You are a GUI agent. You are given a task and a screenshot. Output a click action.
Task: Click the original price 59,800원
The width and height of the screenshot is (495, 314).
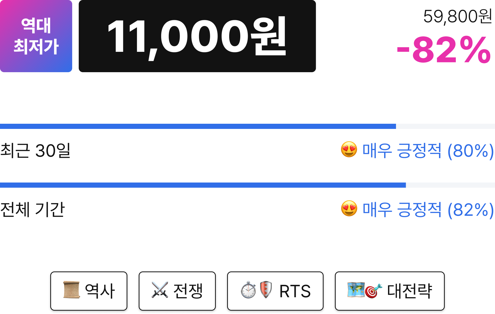coord(458,16)
